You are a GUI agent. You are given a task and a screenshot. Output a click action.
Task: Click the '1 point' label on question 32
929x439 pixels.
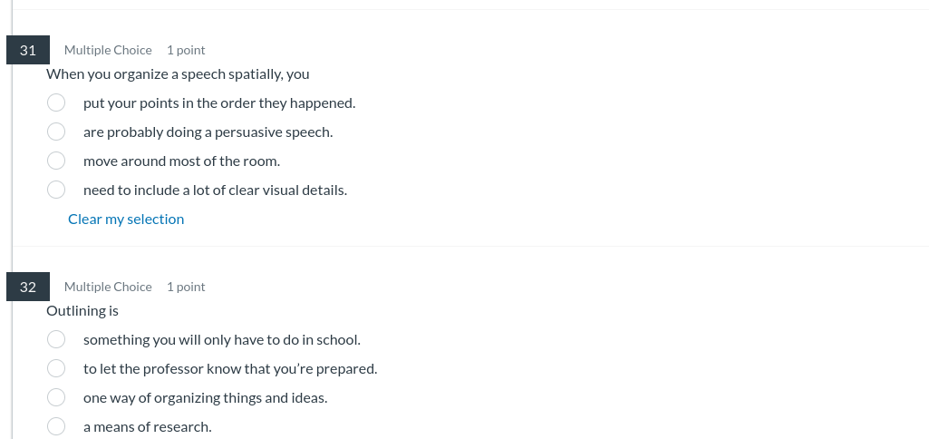186,287
